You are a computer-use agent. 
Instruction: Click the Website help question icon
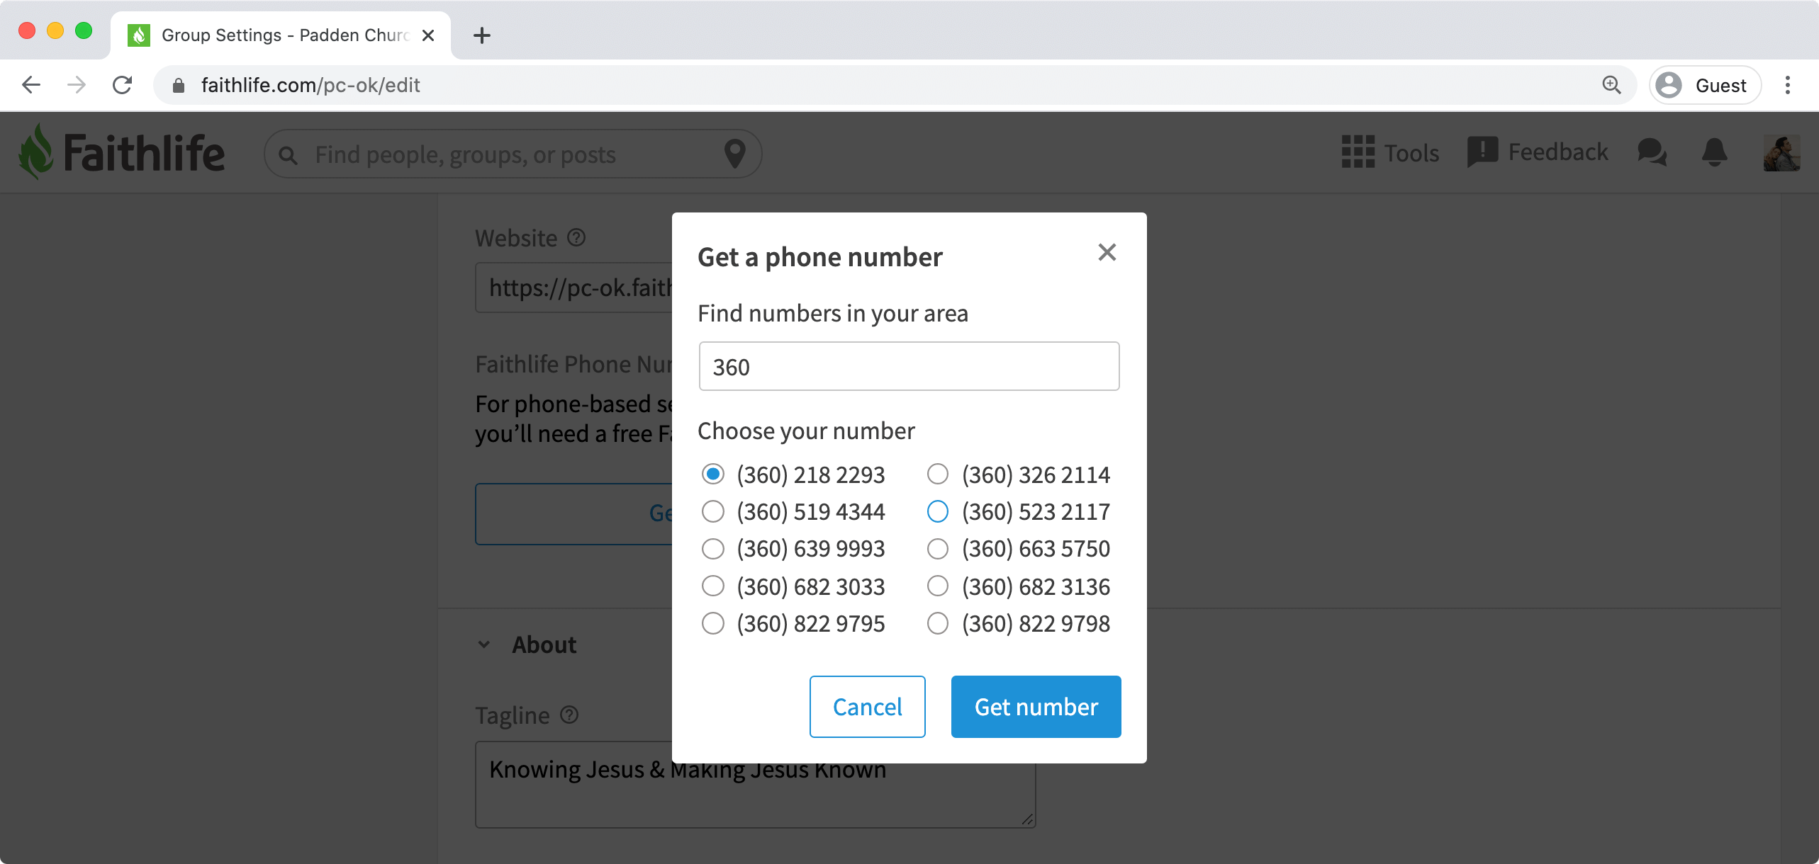(576, 237)
